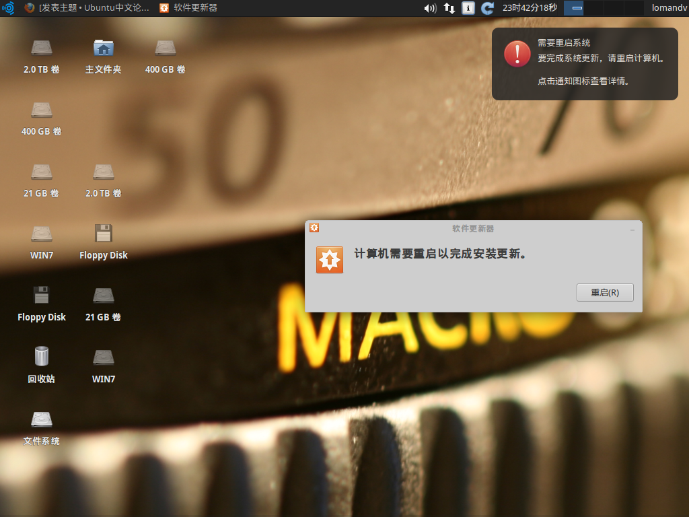This screenshot has height=517, width=689.
Task: Click the network up-down arrows icon
Action: (x=449, y=8)
